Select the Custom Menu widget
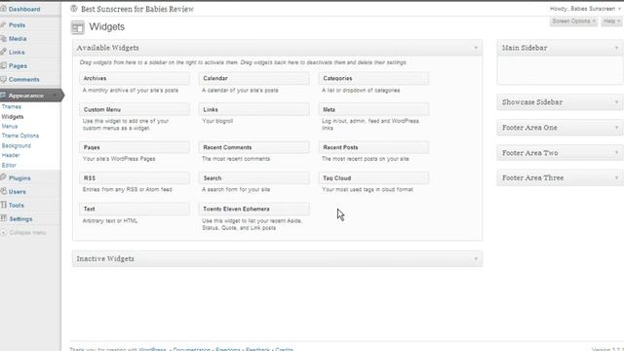 [x=135, y=109]
